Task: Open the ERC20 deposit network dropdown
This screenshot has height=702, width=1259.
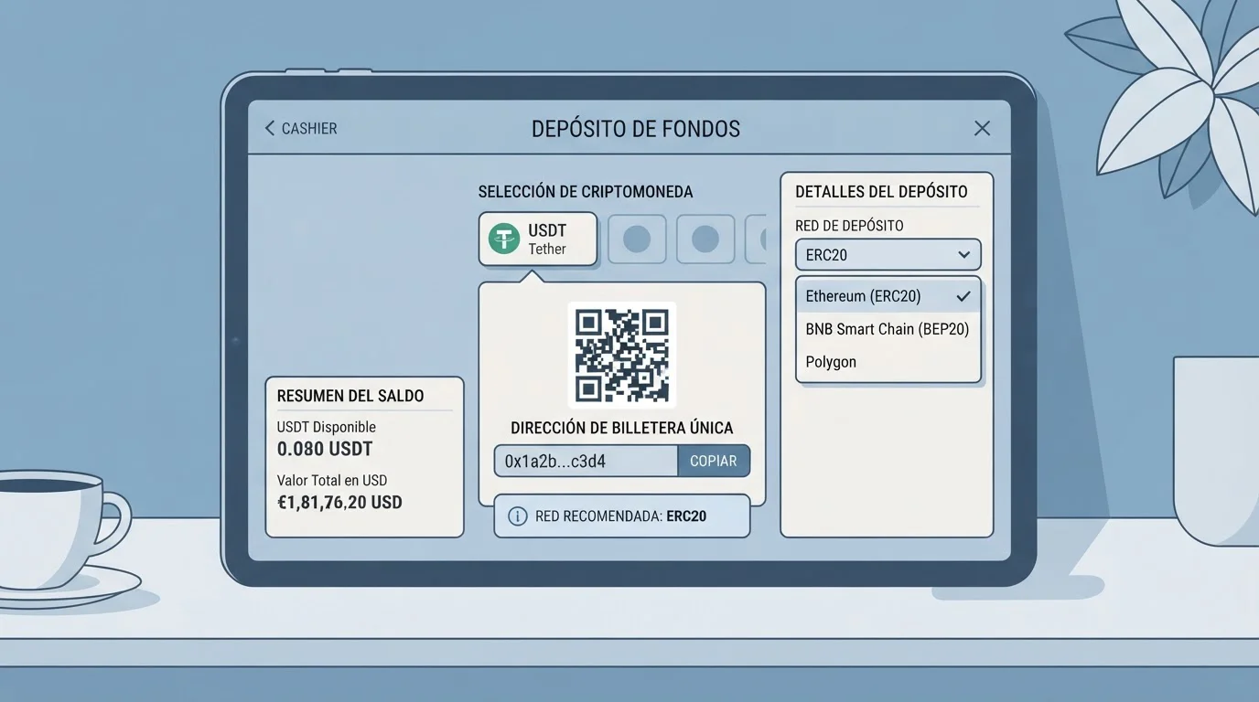Action: tap(888, 255)
